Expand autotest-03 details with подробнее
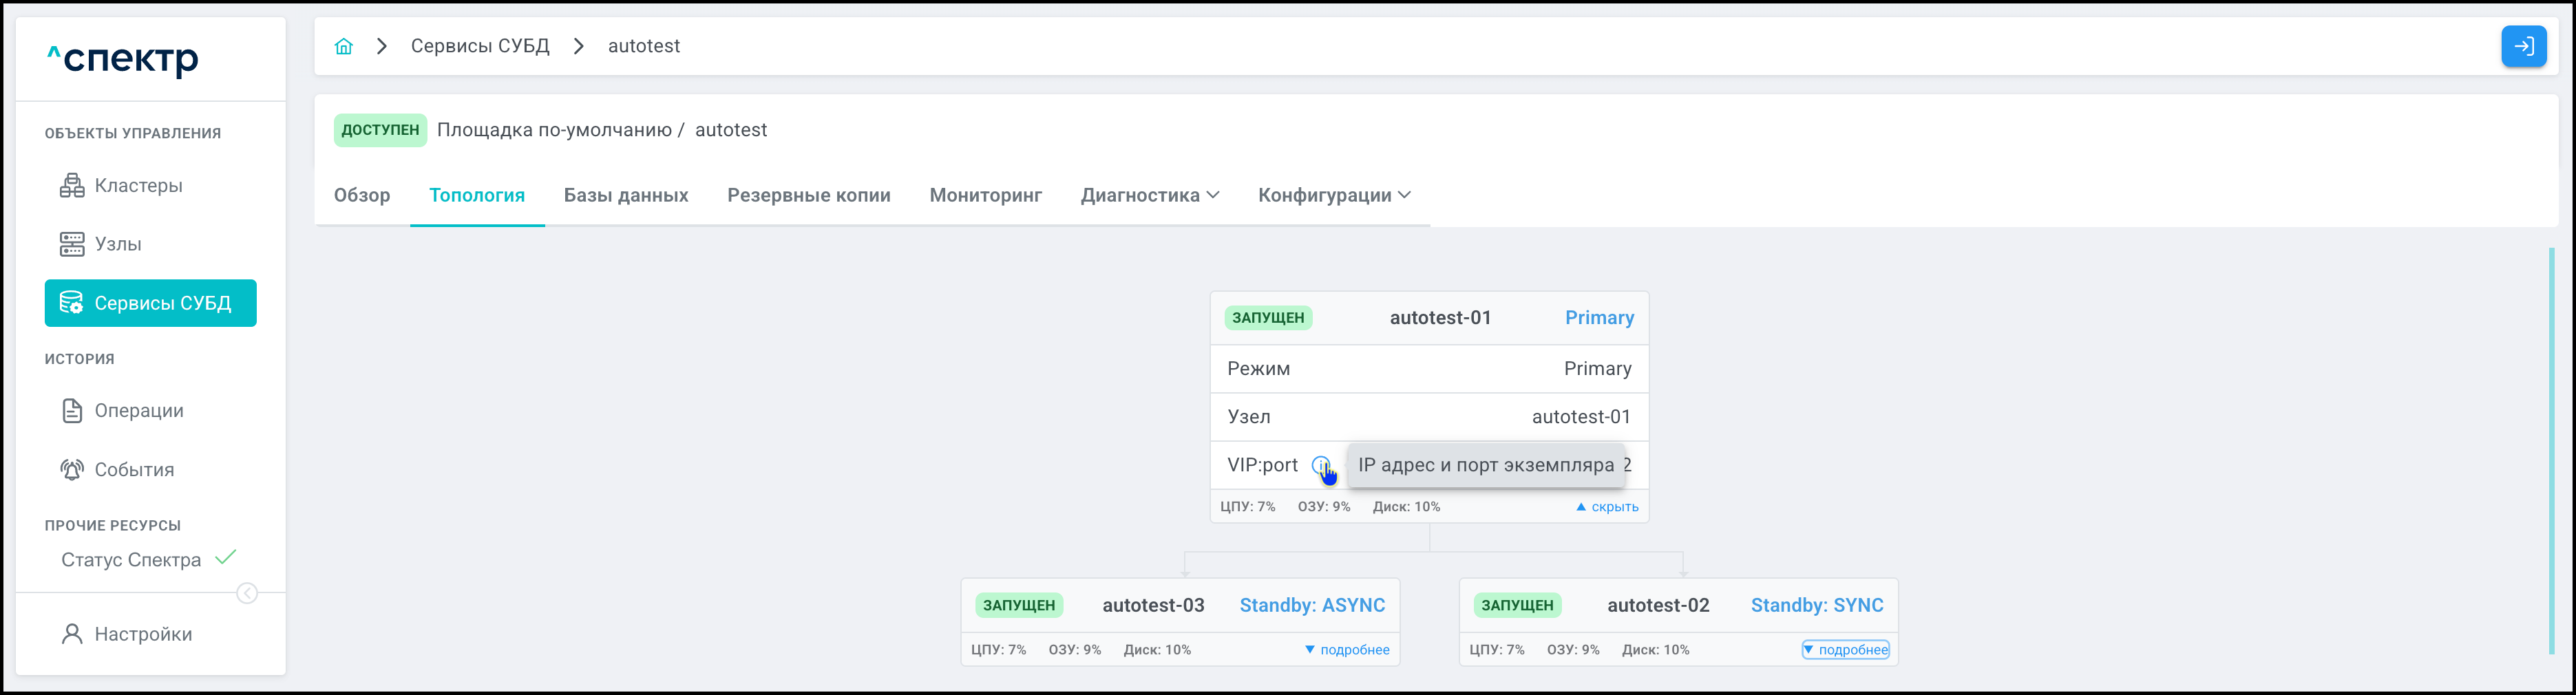This screenshot has height=695, width=2576. click(1347, 650)
